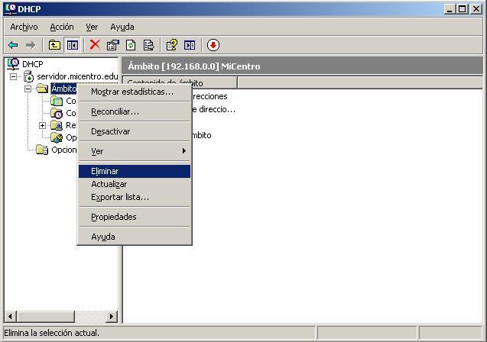Click Propiedades in the context menu
This screenshot has width=487, height=342.
(113, 217)
